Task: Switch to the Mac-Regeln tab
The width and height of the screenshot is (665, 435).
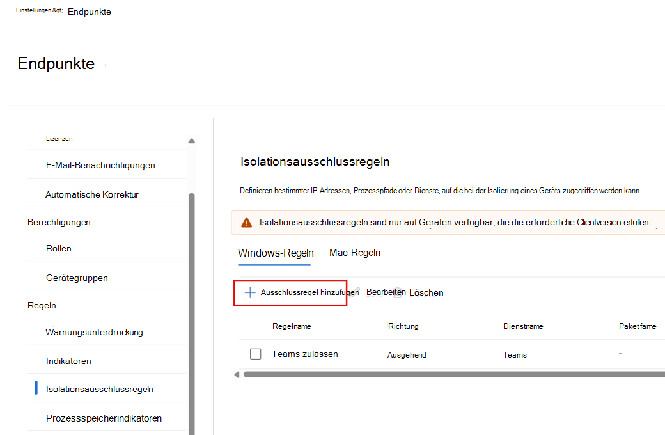Action: click(355, 252)
